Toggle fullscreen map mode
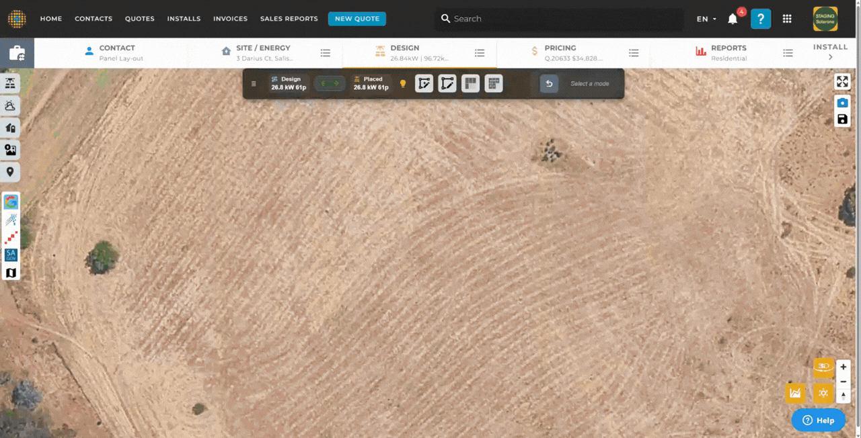 [842, 82]
